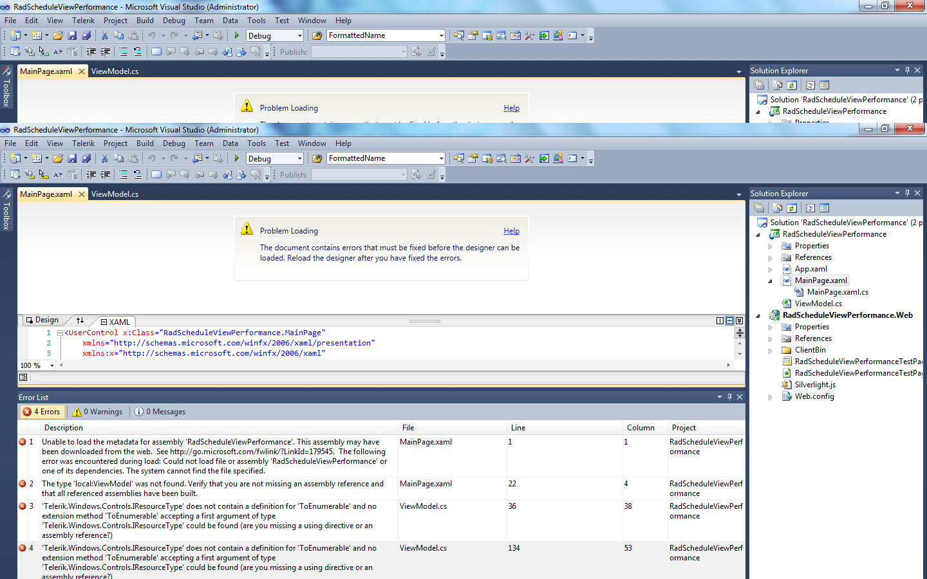This screenshot has width=927, height=579.
Task: Sort errors by Description column header
Action: click(x=220, y=428)
